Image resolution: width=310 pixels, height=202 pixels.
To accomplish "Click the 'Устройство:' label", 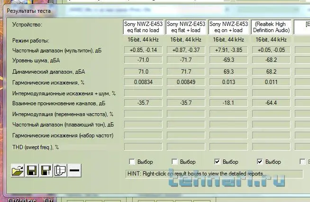I will [27, 25].
